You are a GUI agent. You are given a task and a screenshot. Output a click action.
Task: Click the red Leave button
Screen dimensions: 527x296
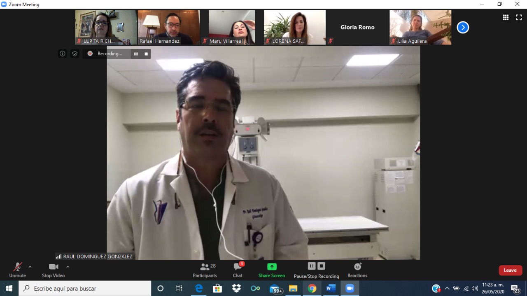pos(510,270)
